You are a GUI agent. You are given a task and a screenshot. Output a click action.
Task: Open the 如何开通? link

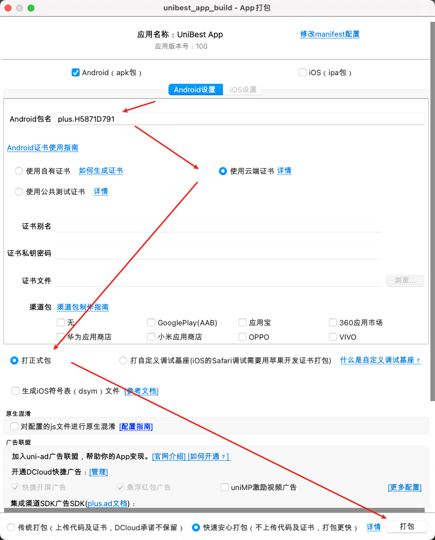209,456
